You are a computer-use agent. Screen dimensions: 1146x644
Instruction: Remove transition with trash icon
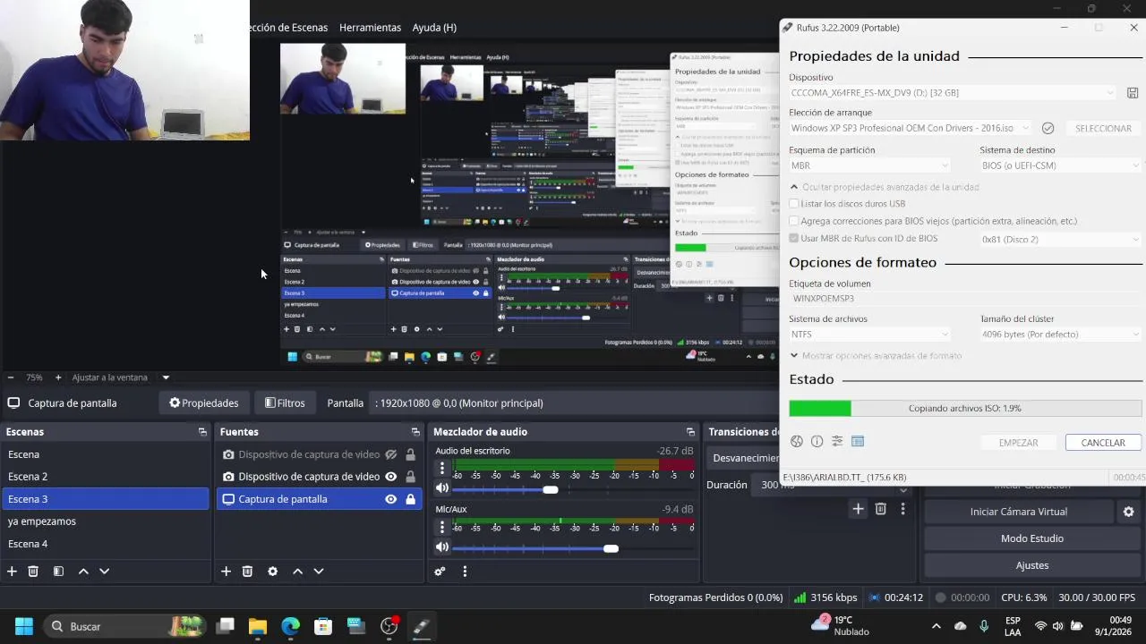click(x=881, y=508)
